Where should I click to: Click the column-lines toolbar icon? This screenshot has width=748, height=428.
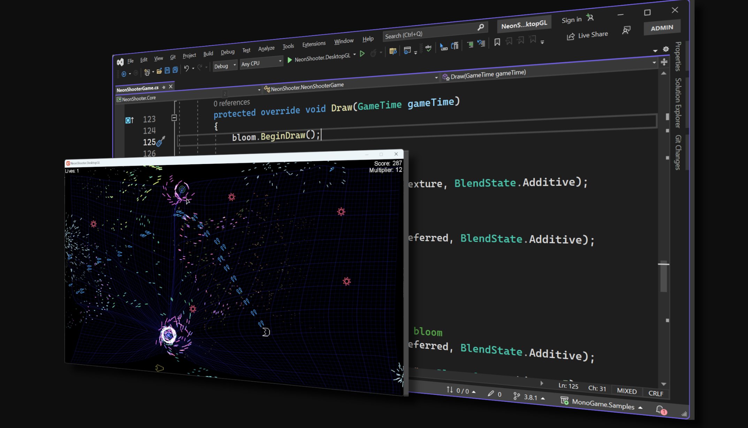click(455, 46)
